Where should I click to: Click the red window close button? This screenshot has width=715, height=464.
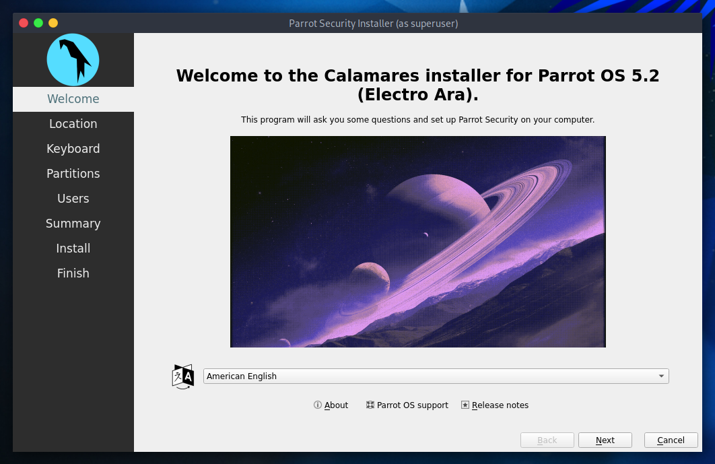coord(24,23)
